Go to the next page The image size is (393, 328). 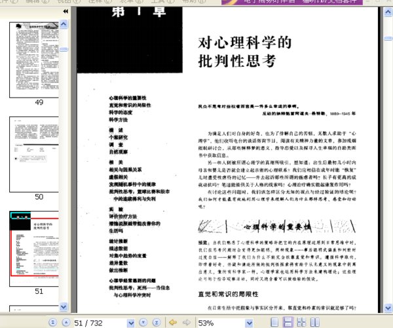coord(143,322)
